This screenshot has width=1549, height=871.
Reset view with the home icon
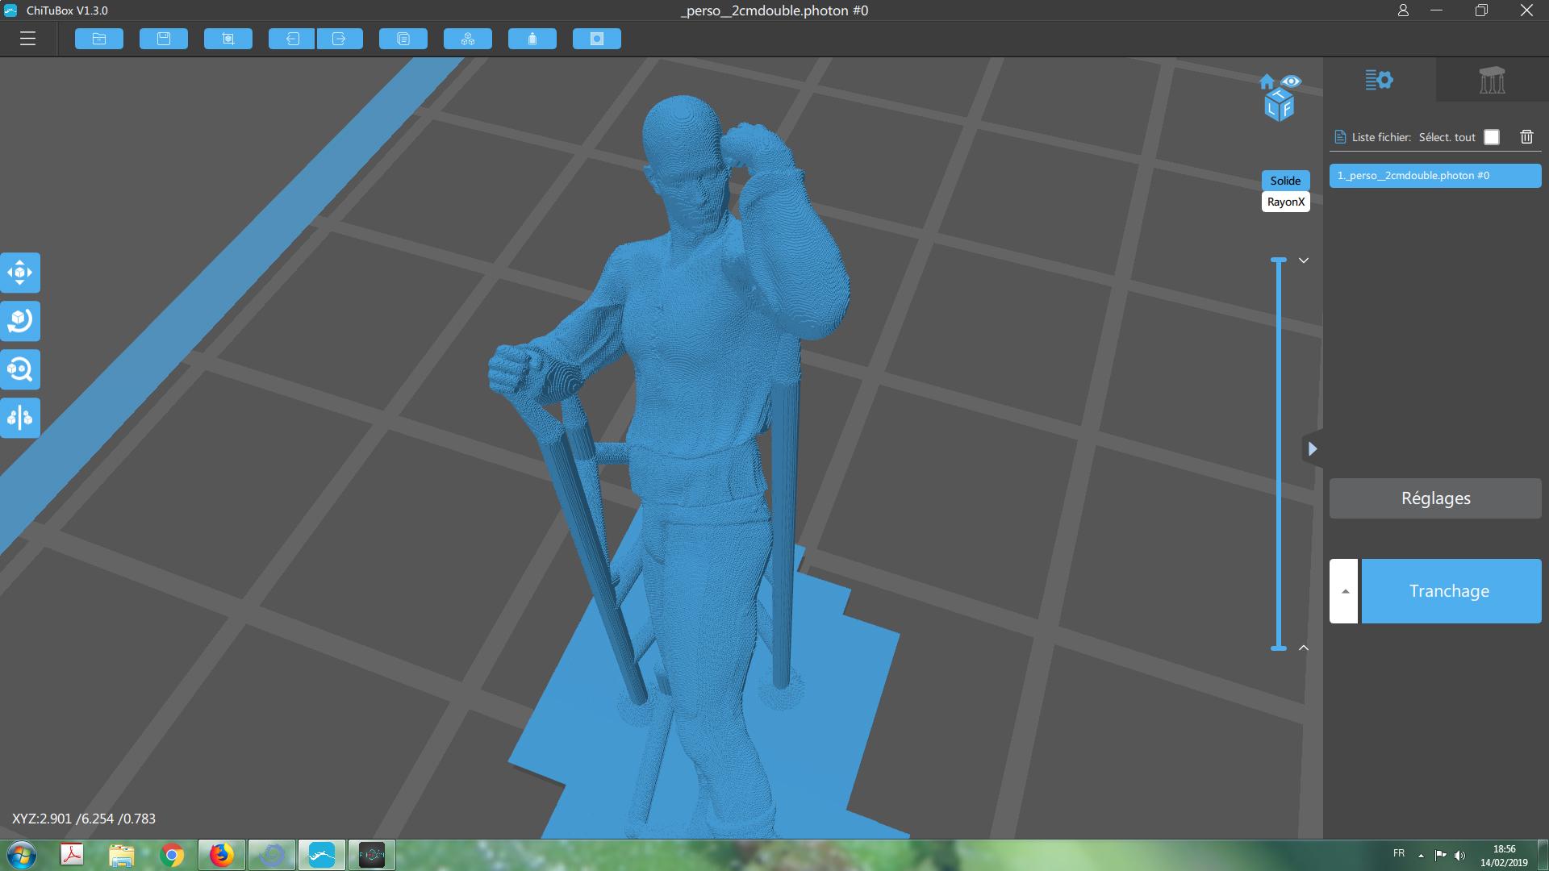1267,81
